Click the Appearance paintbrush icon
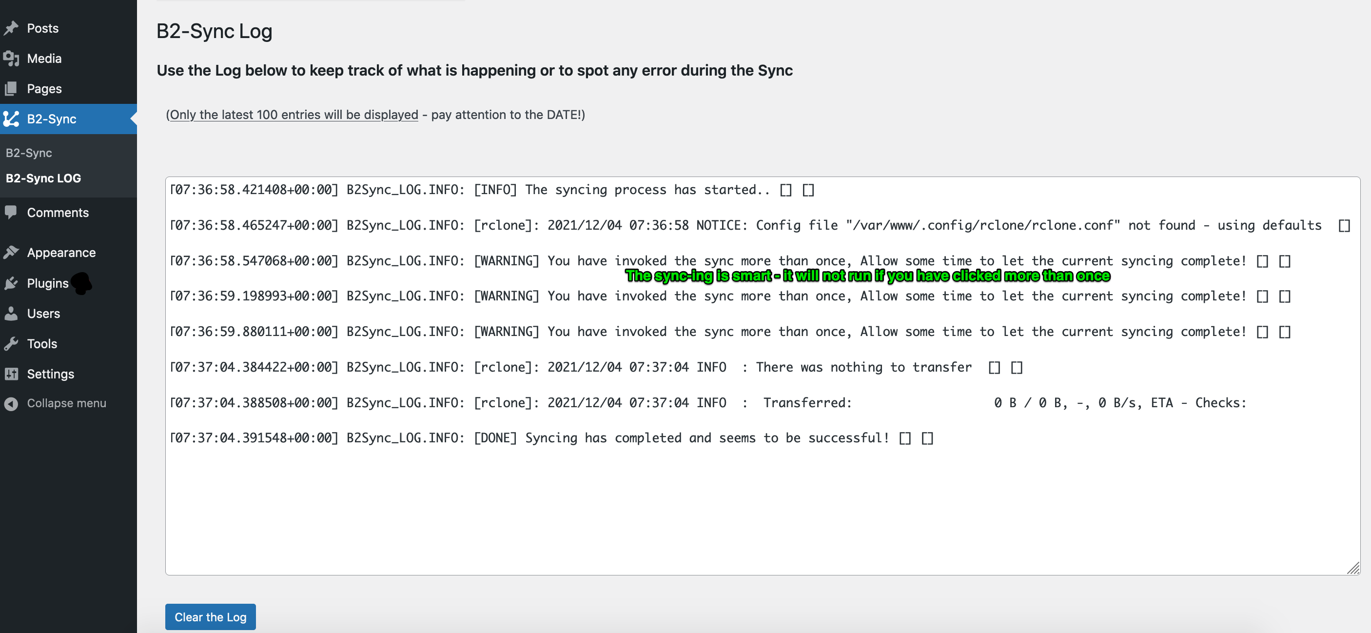Viewport: 1371px width, 633px height. (11, 252)
